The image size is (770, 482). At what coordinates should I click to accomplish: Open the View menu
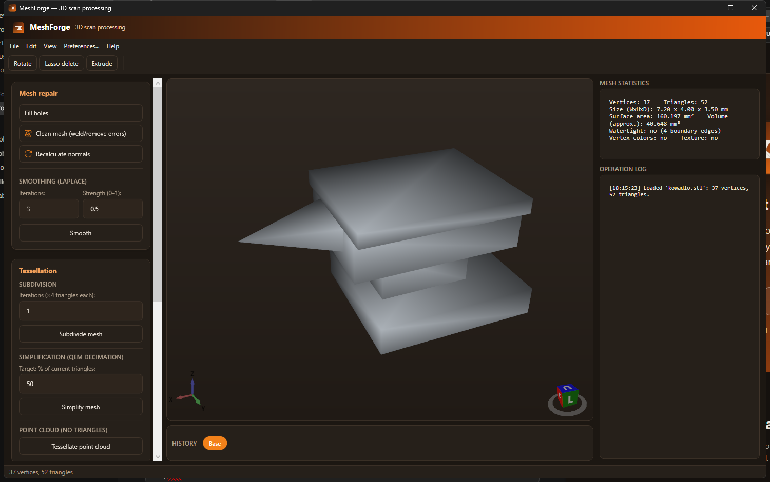coord(50,46)
